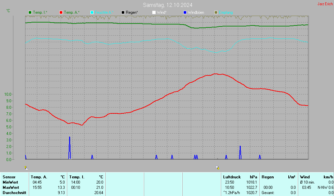Click the Luftdruck column header
The width and height of the screenshot is (334, 196).
[x=232, y=177]
